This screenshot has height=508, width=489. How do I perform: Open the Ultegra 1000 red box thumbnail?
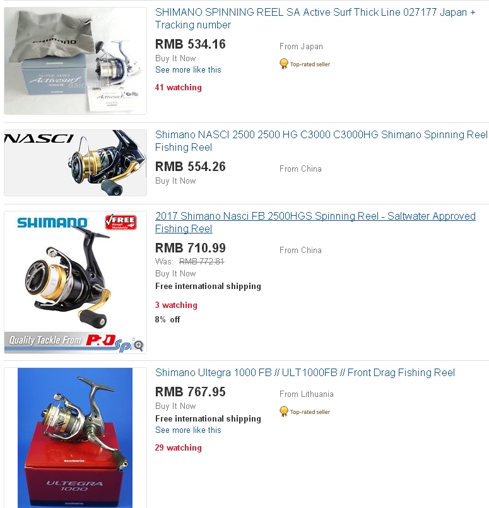pyautogui.click(x=75, y=438)
